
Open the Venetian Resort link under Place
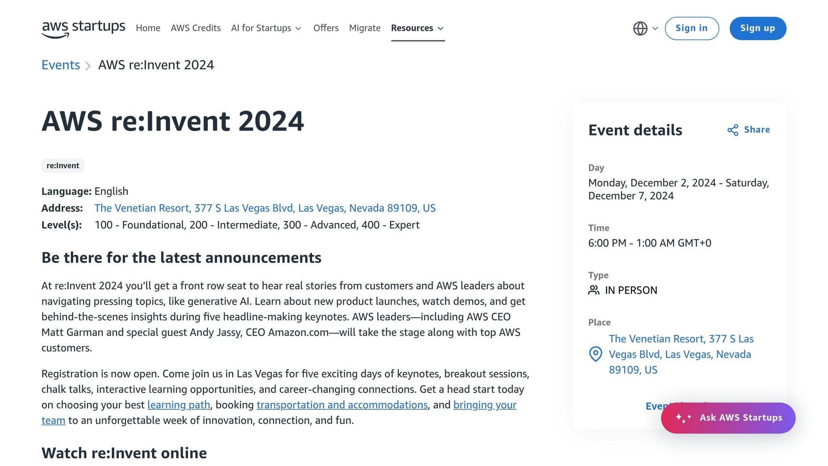click(681, 354)
